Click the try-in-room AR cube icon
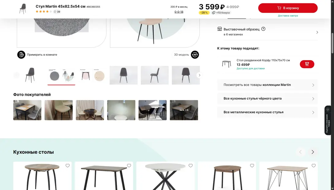The height and width of the screenshot is (190, 334). (x=21, y=55)
